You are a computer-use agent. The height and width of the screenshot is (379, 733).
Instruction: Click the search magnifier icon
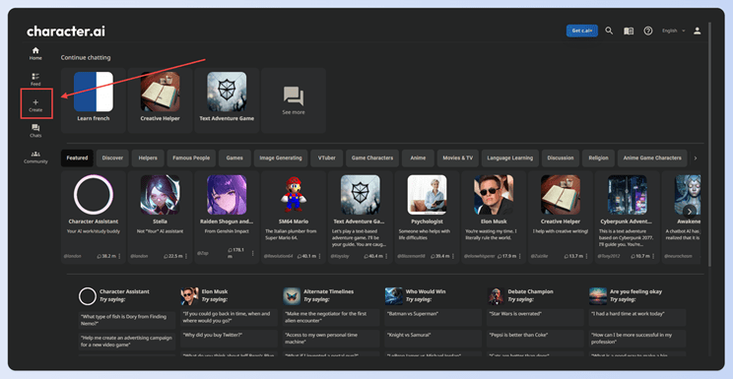pos(609,31)
